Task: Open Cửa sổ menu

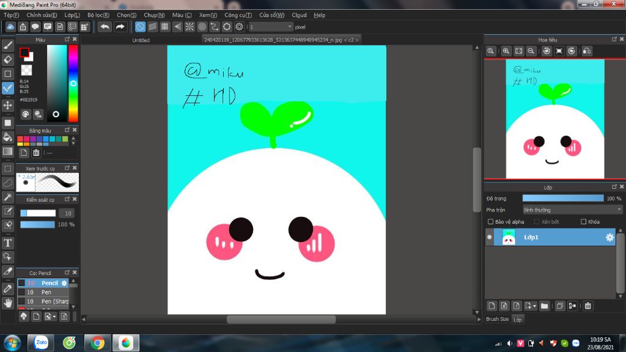Action: tap(272, 15)
